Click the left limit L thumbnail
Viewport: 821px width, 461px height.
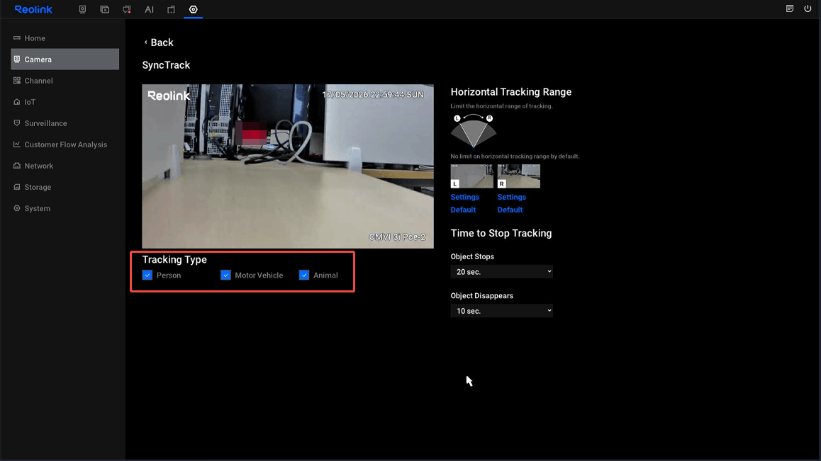(x=471, y=176)
